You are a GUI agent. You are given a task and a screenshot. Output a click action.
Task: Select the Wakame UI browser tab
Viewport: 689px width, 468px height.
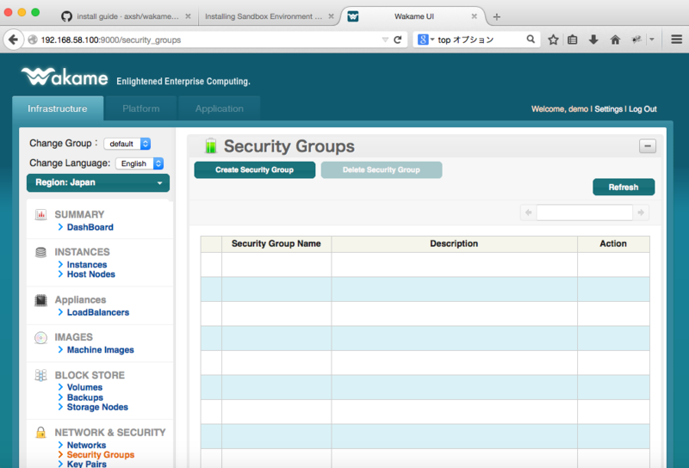[413, 16]
